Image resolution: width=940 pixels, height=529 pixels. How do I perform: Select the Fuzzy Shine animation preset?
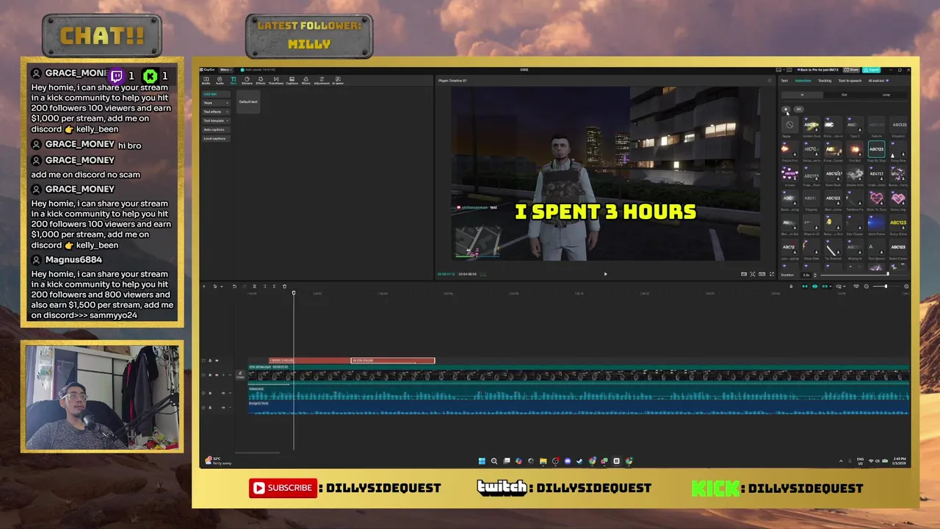click(x=898, y=223)
